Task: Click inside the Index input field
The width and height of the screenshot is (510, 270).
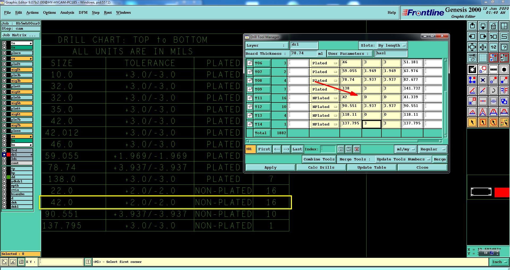Action: coord(328,149)
